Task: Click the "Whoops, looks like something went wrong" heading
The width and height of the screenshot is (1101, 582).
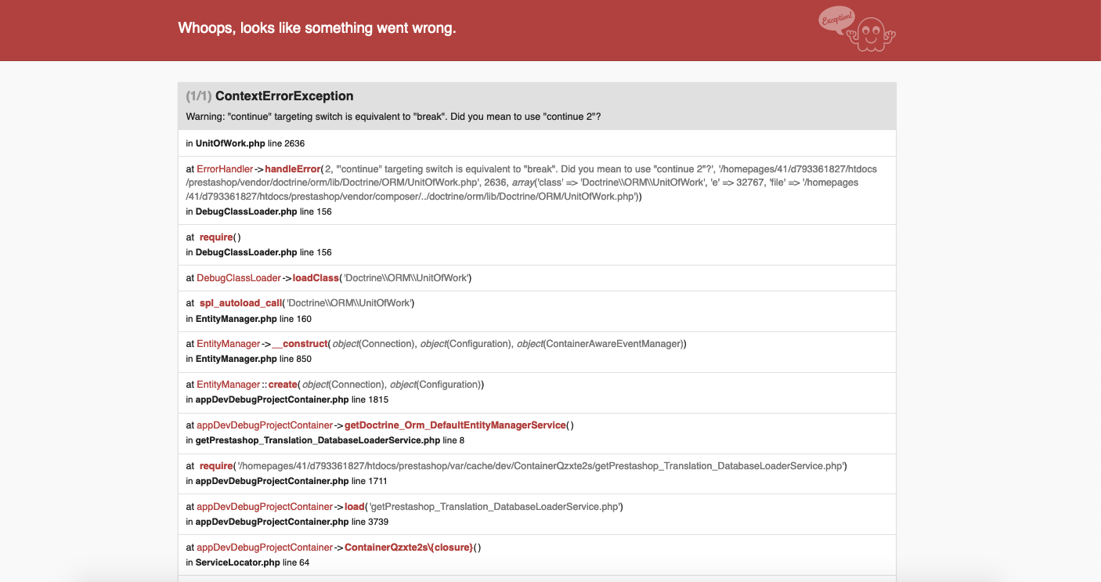Action: pos(317,28)
